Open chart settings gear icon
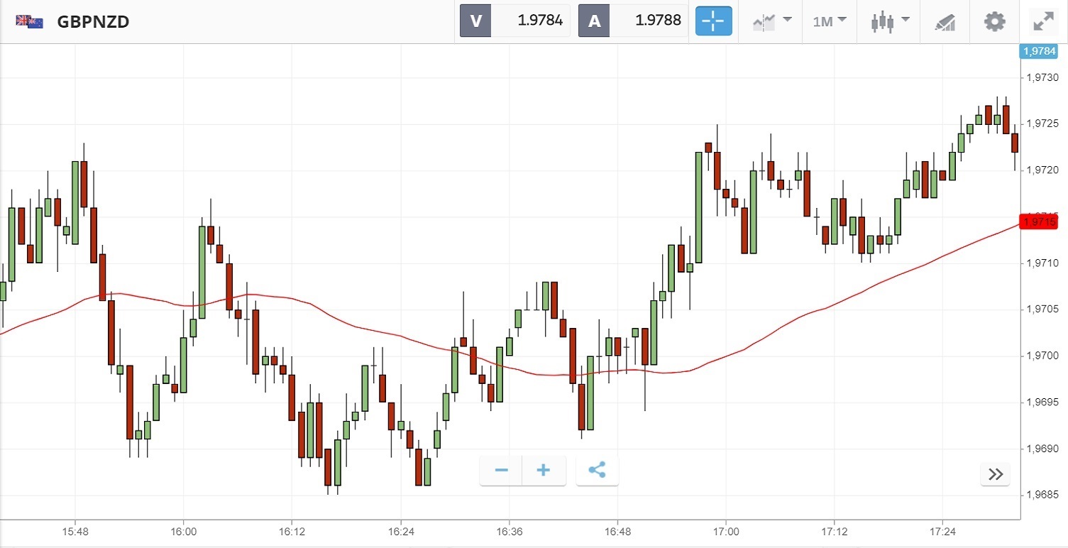 tap(995, 21)
